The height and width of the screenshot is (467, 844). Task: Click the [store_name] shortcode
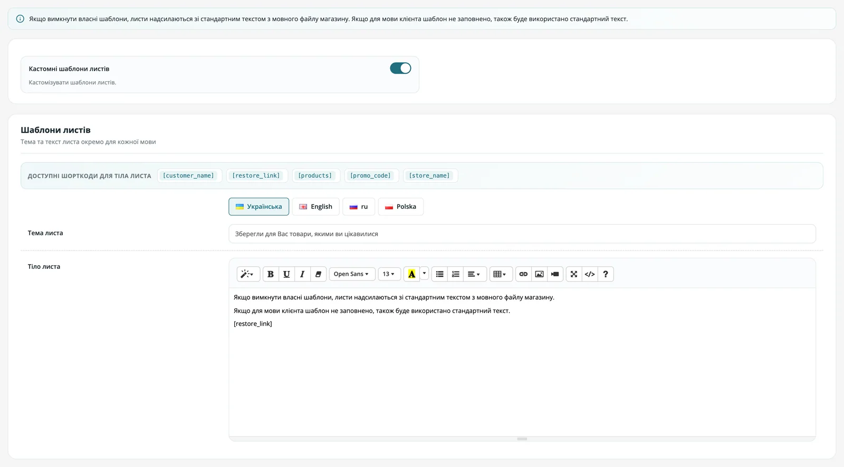pos(429,176)
